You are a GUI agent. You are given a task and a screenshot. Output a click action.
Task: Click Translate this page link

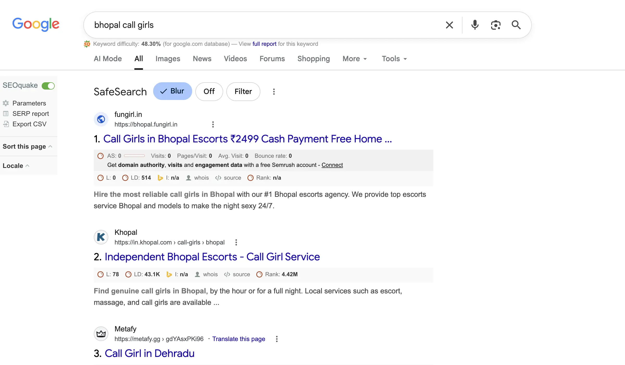tap(239, 339)
